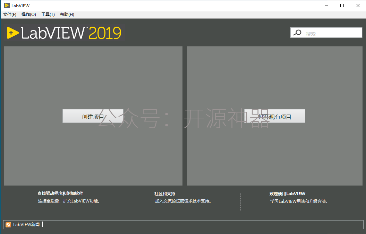The image size is (366, 234).
Task: Click the RSS feed icon by LabVIEW新闻
Action: click(8, 224)
